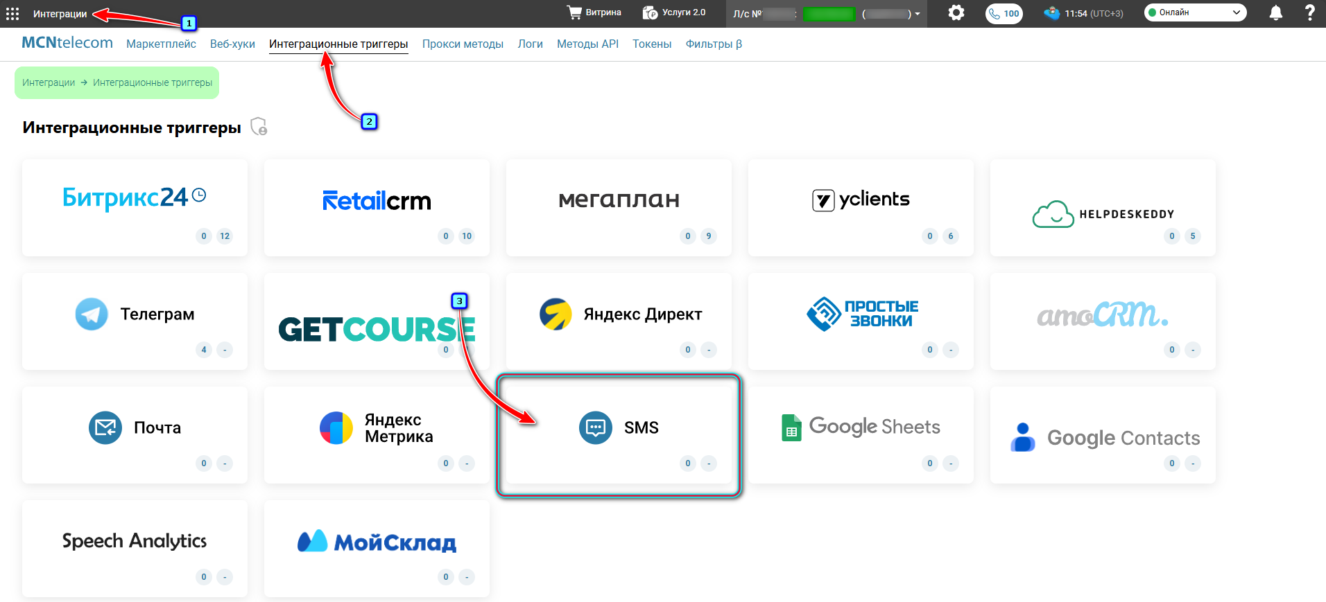
Task: Open the settings gear icon
Action: [x=956, y=12]
